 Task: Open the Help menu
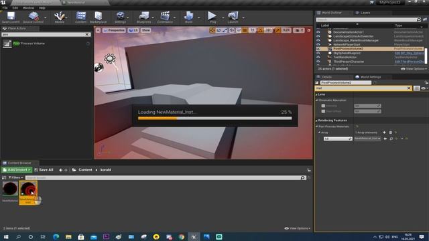click(42, 8)
